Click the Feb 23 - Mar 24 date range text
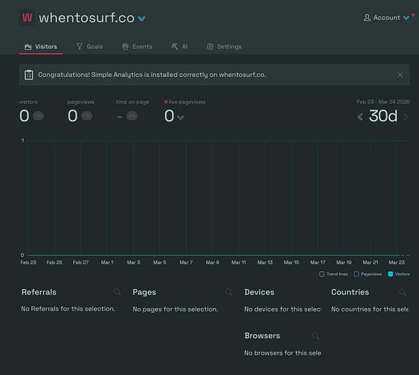 coord(383,102)
